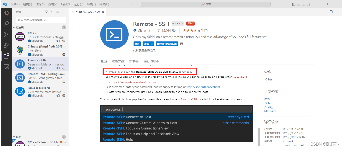Open manage gear for Remote Explorer extension
This screenshot has height=149, width=344.
(64, 96)
